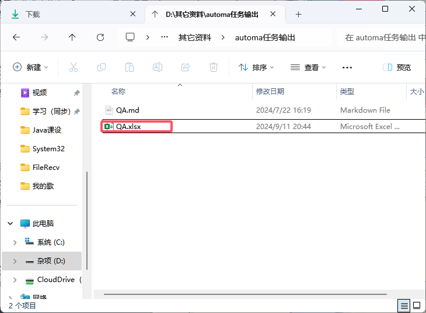
Task: Click the Copy icon in toolbar
Action: pos(102,67)
